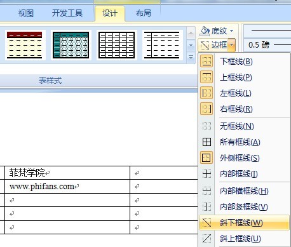The height and width of the screenshot is (247, 291).
Task: Choose 上框线(P) menu entry
Action: [245, 77]
